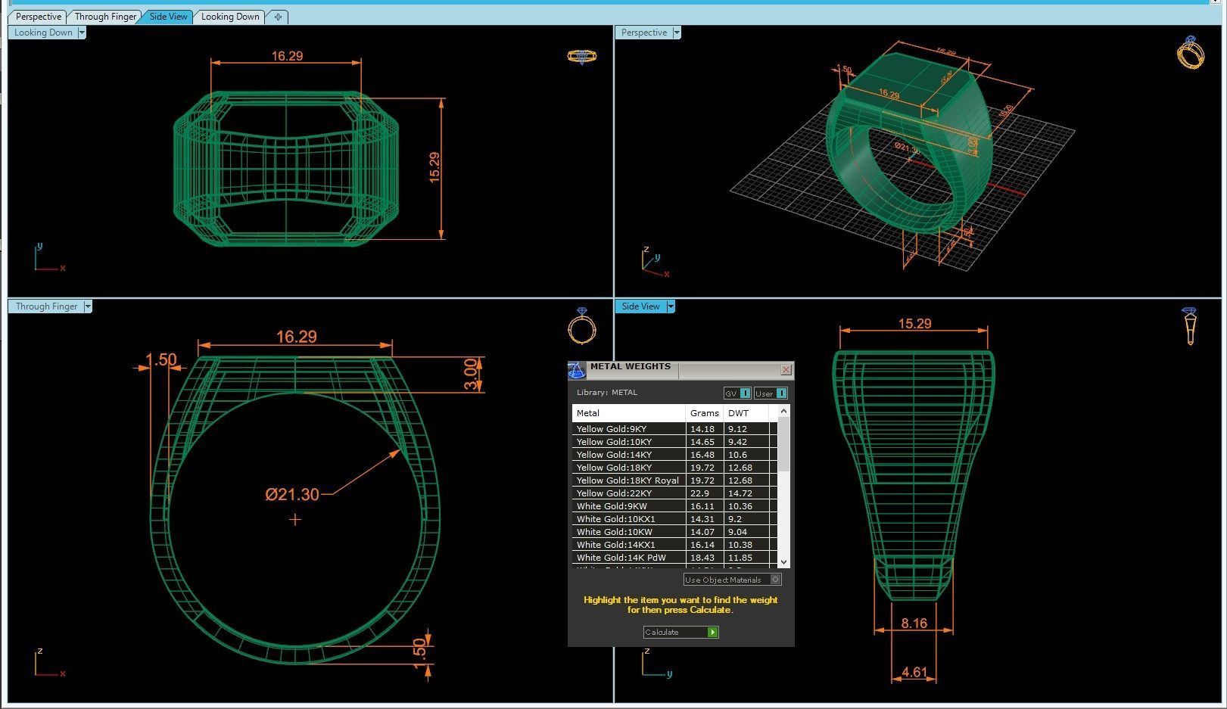Sort by the Metal column header
This screenshot has height=709, width=1227.
pyautogui.click(x=629, y=413)
